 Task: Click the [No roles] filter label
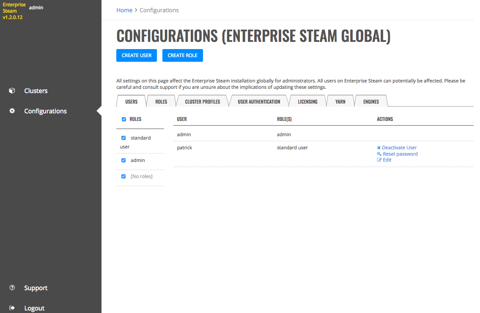[x=141, y=176]
